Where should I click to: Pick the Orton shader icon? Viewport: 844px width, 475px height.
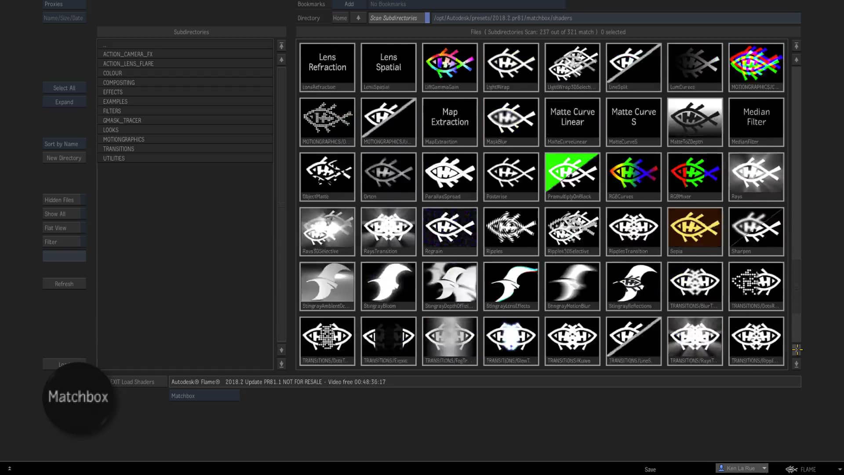pyautogui.click(x=388, y=176)
